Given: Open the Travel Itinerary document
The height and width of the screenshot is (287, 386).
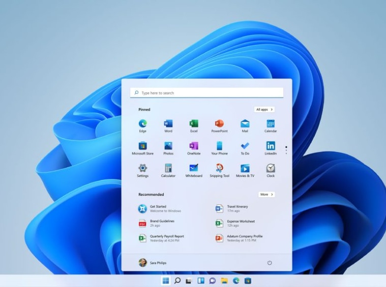Looking at the screenshot, I should coord(231,209).
